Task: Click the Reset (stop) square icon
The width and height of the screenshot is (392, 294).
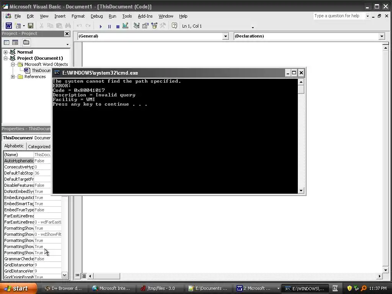Action: (x=118, y=26)
